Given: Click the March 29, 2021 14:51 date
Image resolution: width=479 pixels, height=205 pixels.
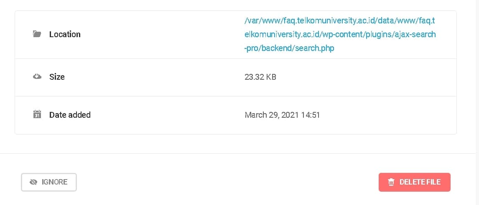Looking at the screenshot, I should click(282, 115).
